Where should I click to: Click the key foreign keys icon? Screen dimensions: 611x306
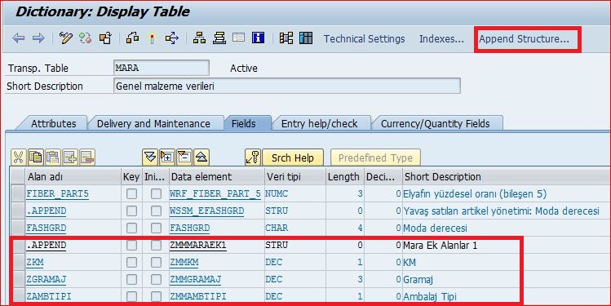(253, 157)
